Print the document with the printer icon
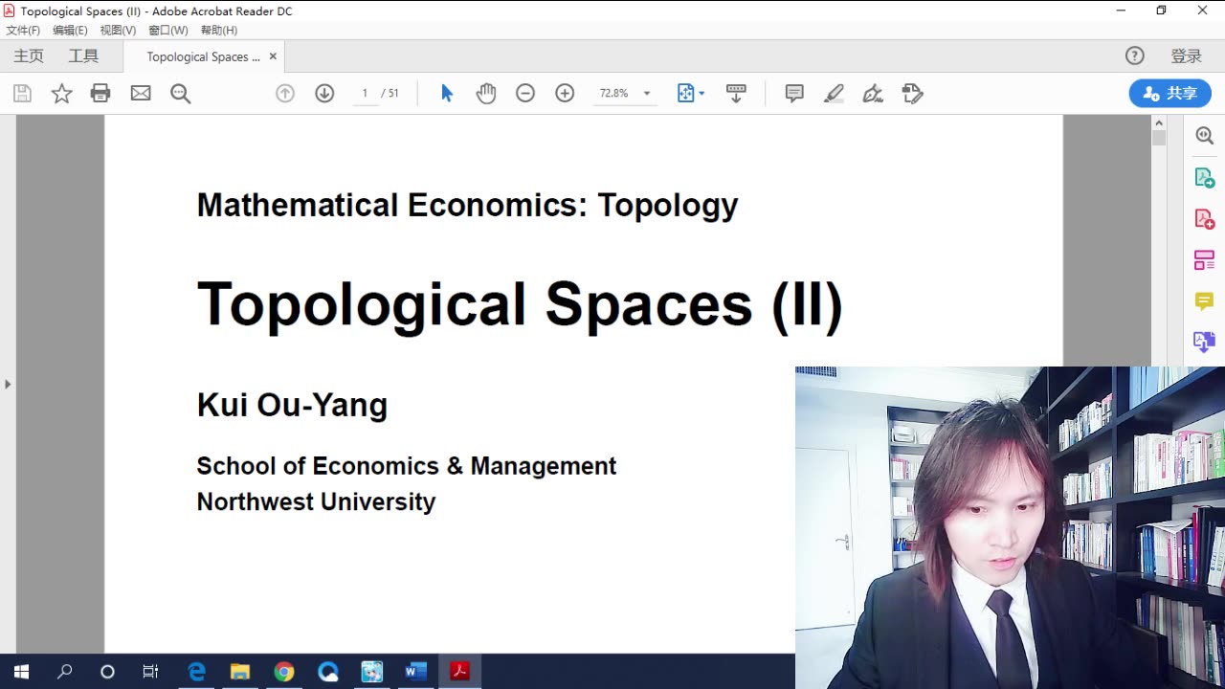The image size is (1225, 689). tap(100, 93)
